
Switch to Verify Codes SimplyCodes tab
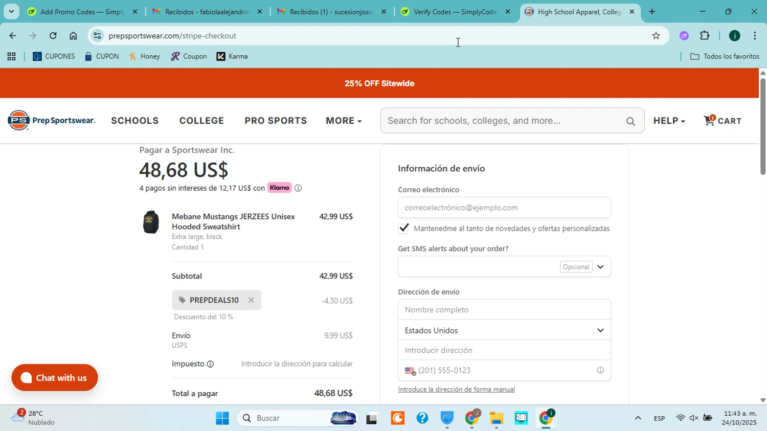pyautogui.click(x=455, y=12)
